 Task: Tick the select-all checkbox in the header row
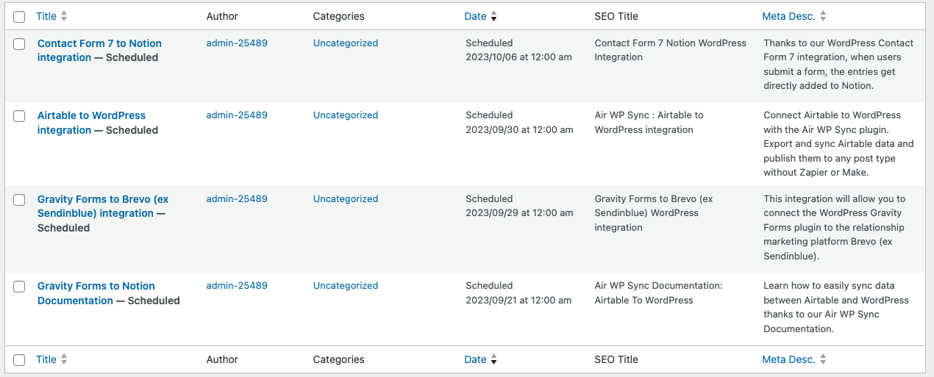(x=20, y=16)
